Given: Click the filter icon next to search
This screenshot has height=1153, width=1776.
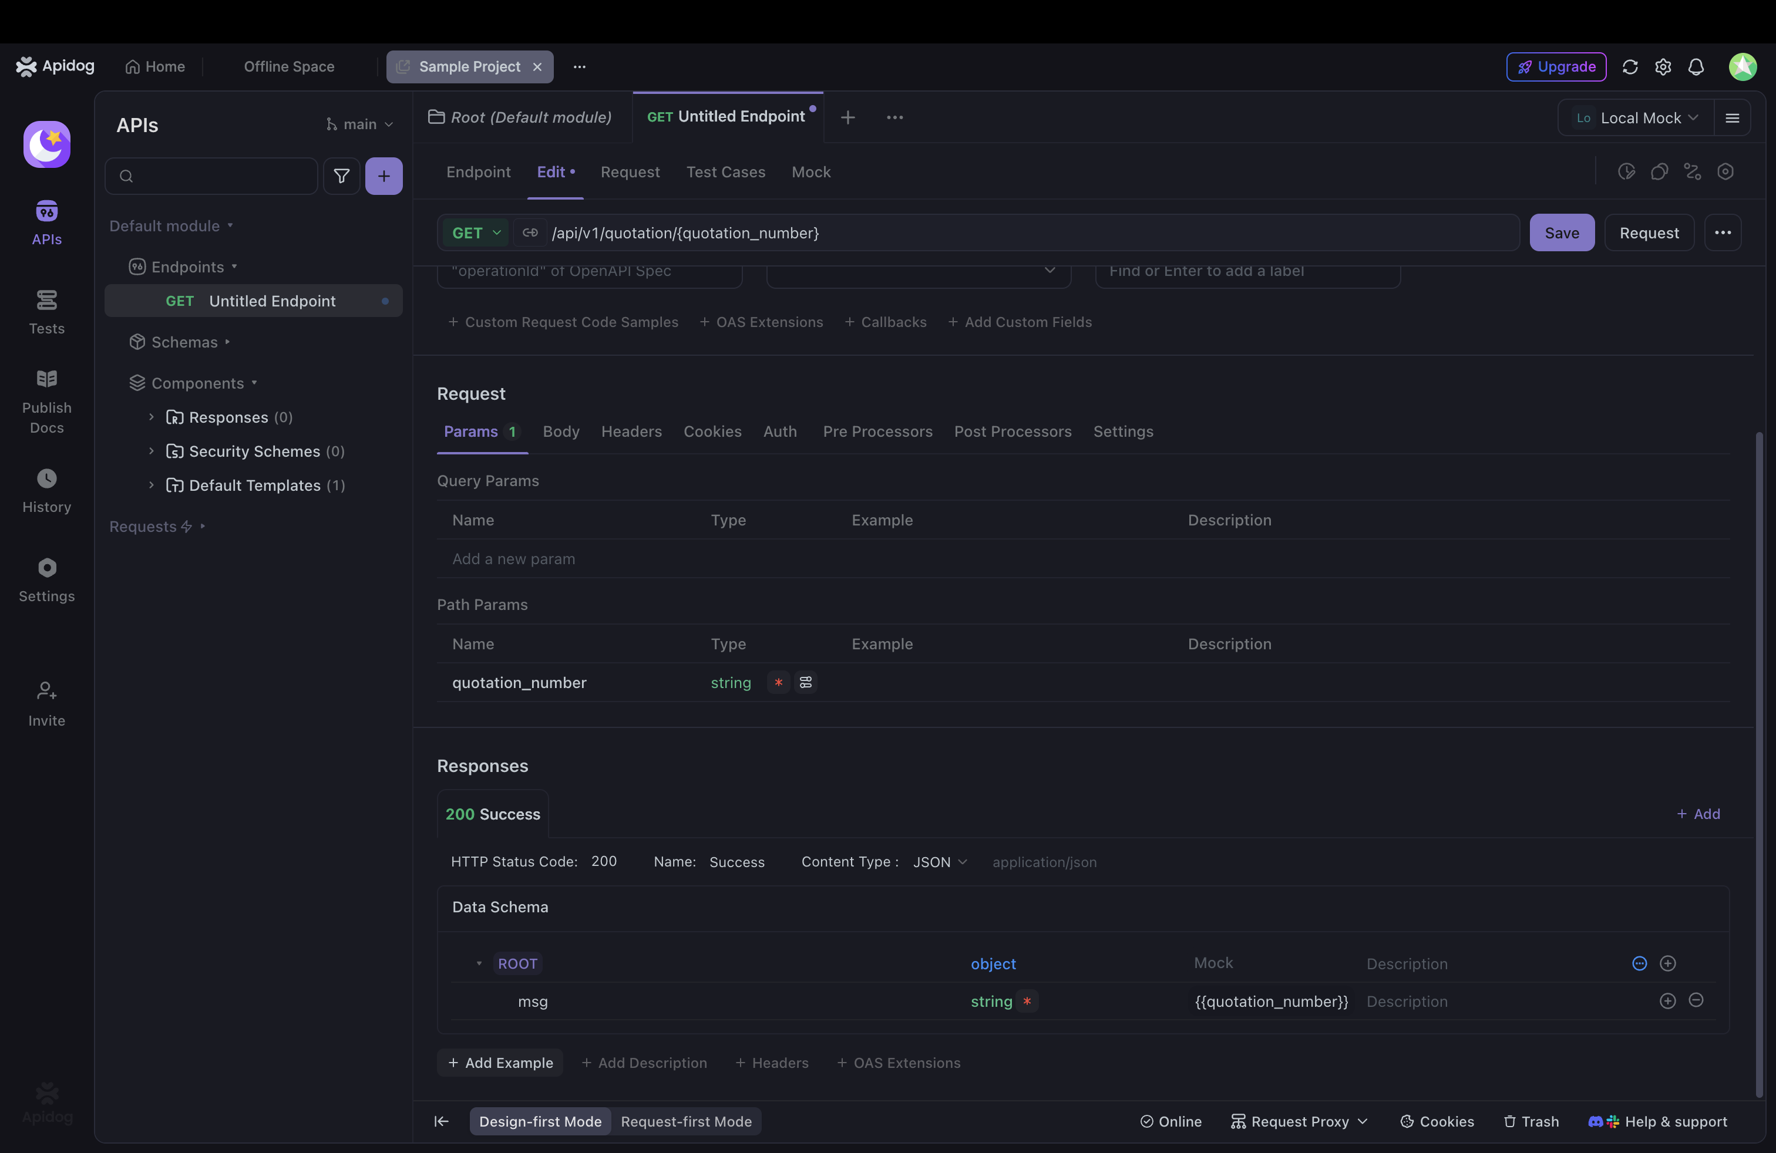Looking at the screenshot, I should coord(341,176).
